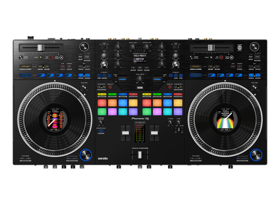Screen dimensions: 280x205
Task: Turn the left channel silver FILTER knob
Action: pyautogui.click(x=104, y=64)
